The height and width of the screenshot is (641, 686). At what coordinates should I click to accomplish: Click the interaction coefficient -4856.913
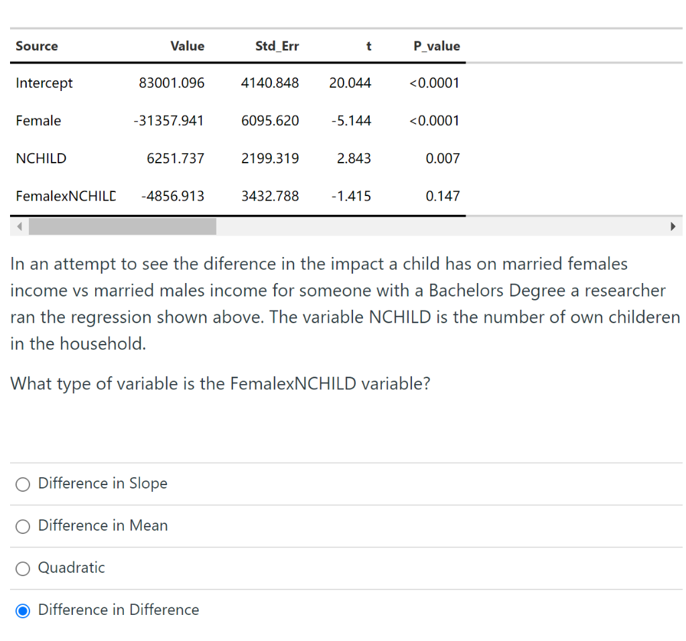pos(173,196)
